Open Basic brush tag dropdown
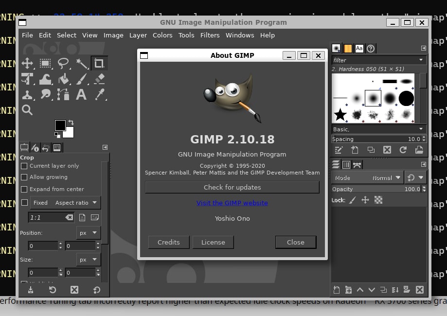447x316 pixels. pyautogui.click(x=421, y=129)
